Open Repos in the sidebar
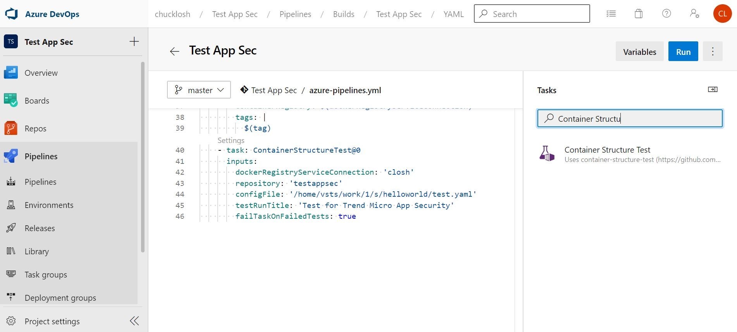 pyautogui.click(x=35, y=128)
